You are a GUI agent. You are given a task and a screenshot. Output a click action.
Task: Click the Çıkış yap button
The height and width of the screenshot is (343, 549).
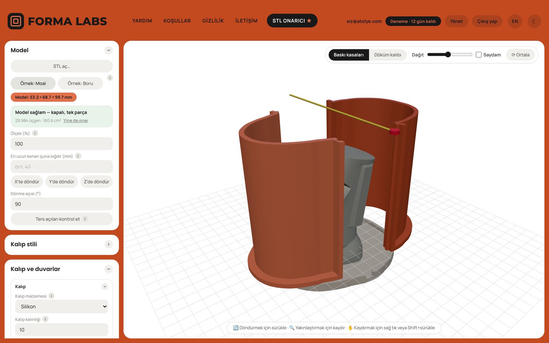(487, 21)
